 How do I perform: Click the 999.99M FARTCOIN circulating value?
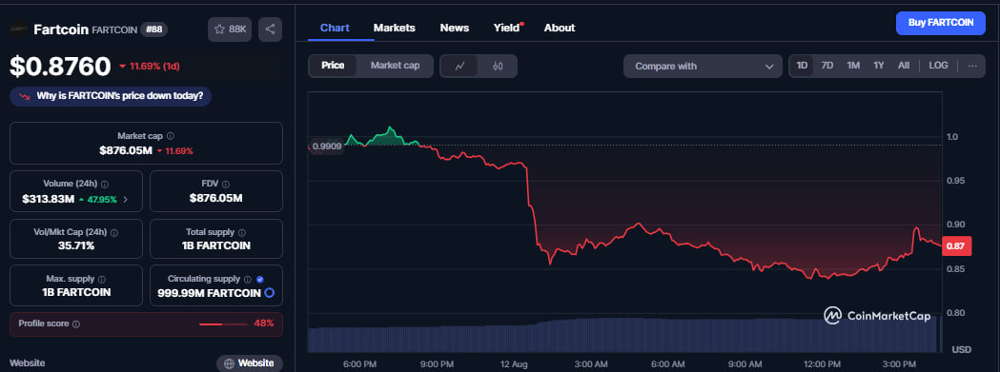click(209, 293)
